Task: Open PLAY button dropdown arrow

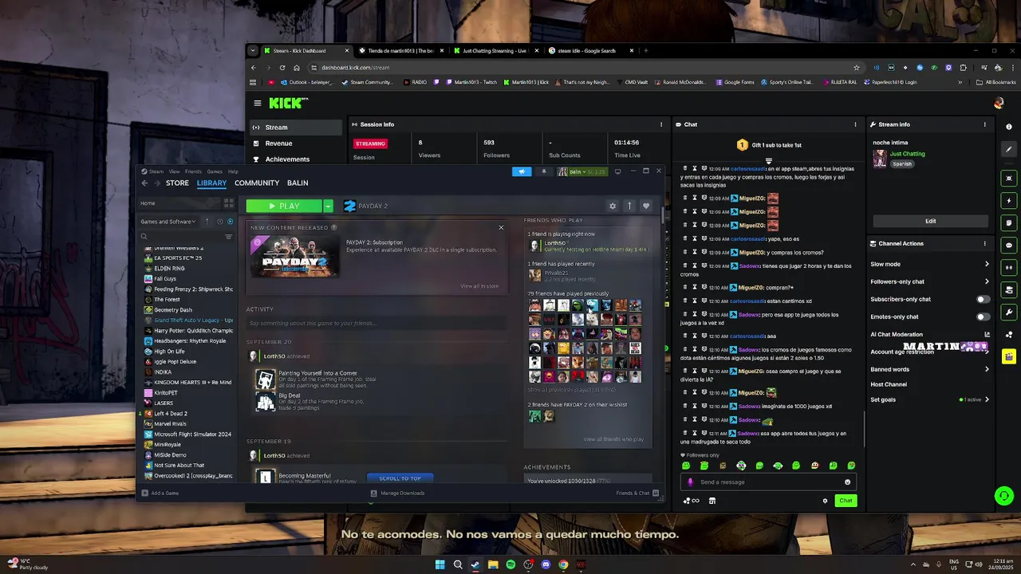Action: (327, 206)
